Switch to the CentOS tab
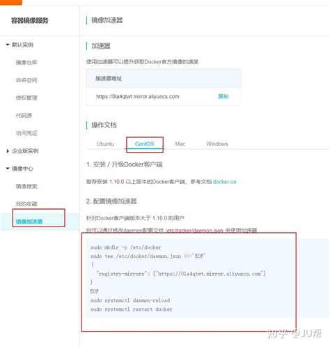The image size is (330, 347). 145,144
